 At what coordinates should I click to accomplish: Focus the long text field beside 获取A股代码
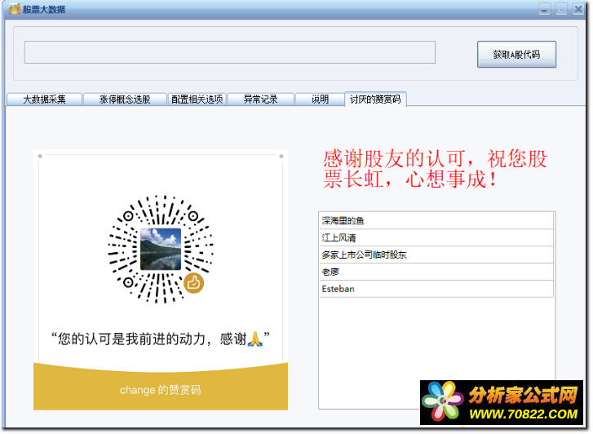coord(230,52)
